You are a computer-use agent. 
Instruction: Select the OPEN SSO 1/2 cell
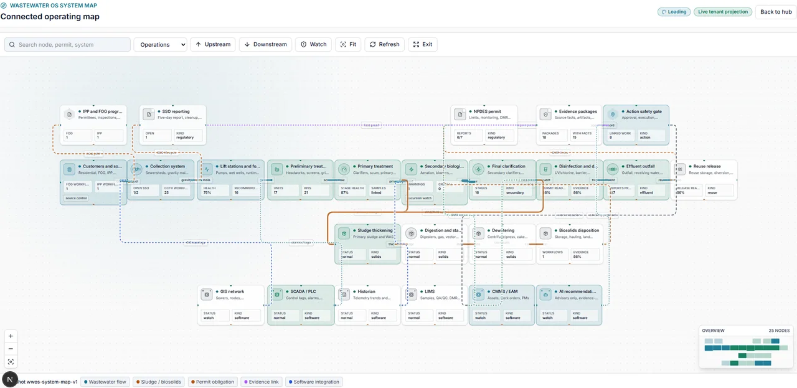(145, 190)
